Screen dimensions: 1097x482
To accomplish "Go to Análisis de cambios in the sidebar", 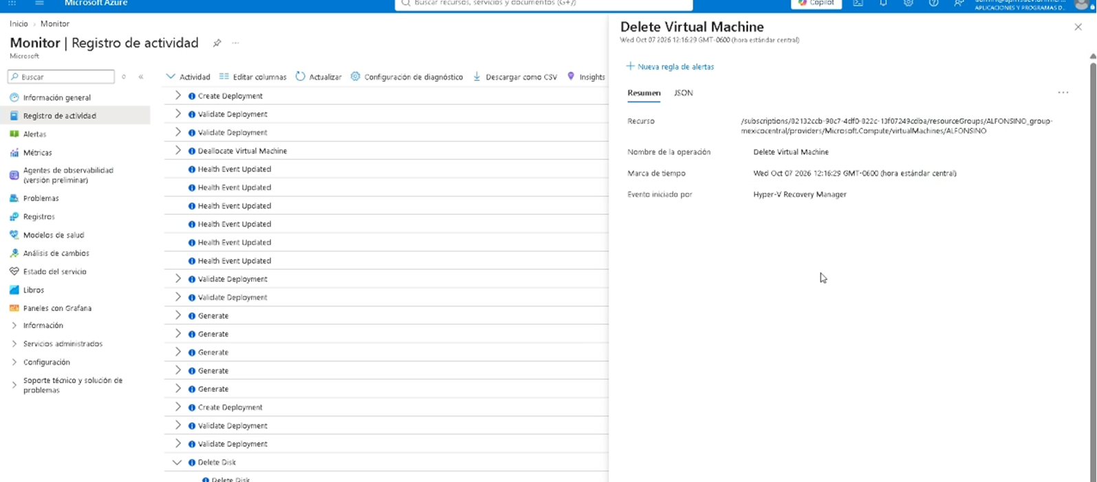I will pos(56,253).
